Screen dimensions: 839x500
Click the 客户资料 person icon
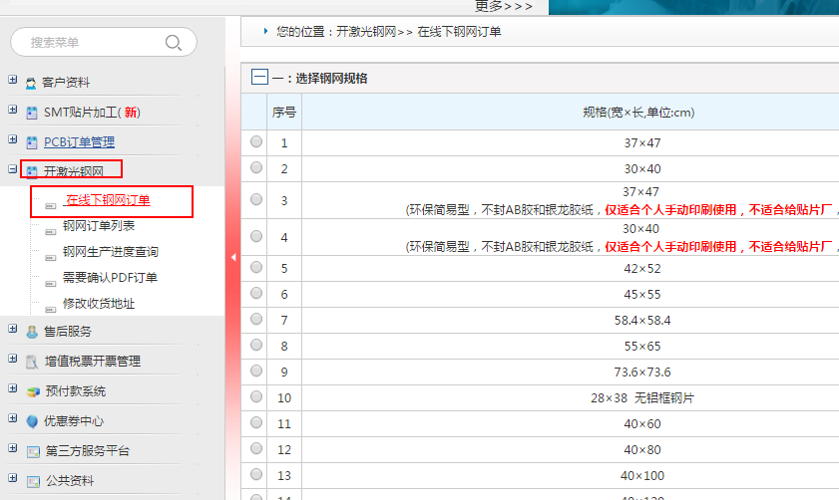[32, 83]
